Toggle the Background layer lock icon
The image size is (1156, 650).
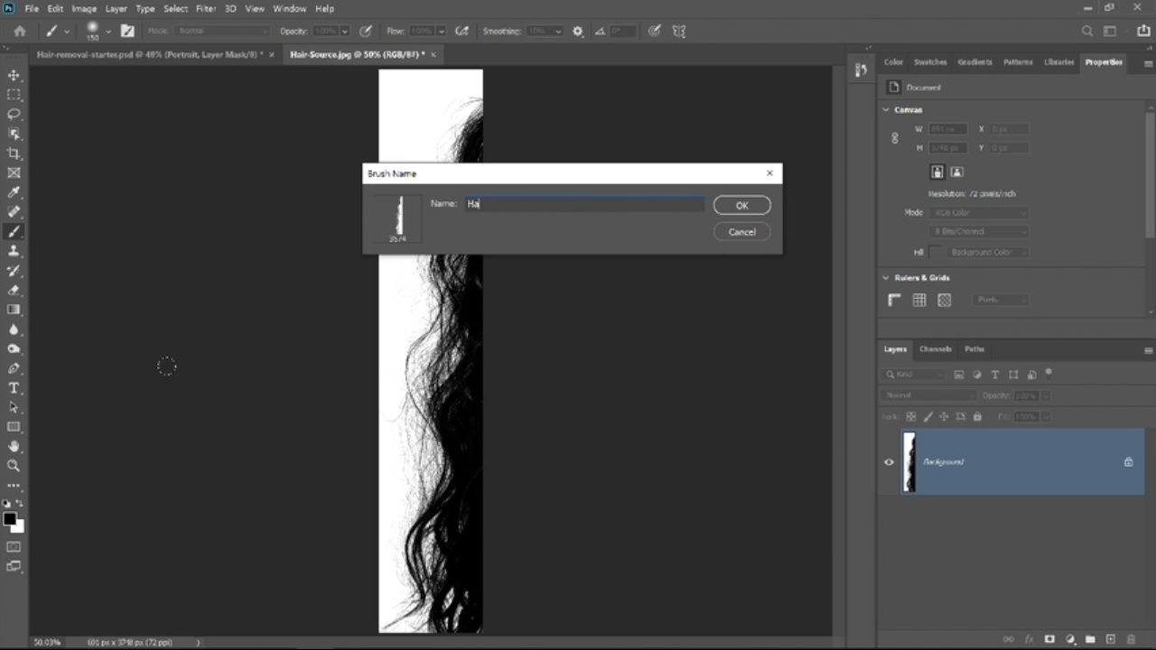click(1128, 462)
